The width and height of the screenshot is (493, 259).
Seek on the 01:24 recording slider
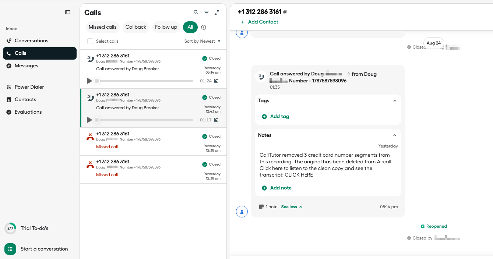pyautogui.click(x=144, y=81)
